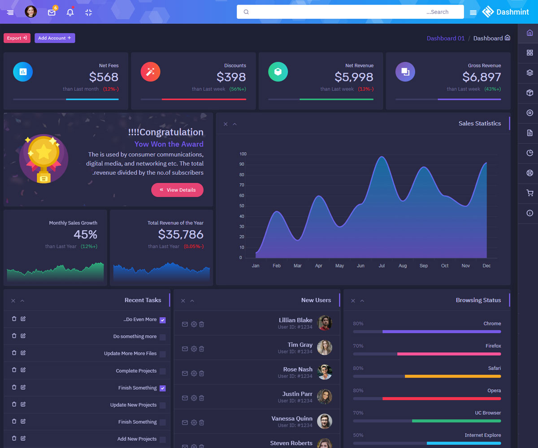Viewport: 538px width, 448px height.
Task: Collapse the Browsing Status panel
Action: point(362,301)
